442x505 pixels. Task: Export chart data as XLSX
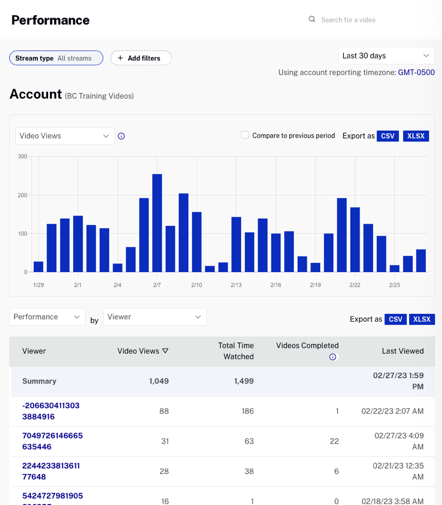tap(416, 136)
